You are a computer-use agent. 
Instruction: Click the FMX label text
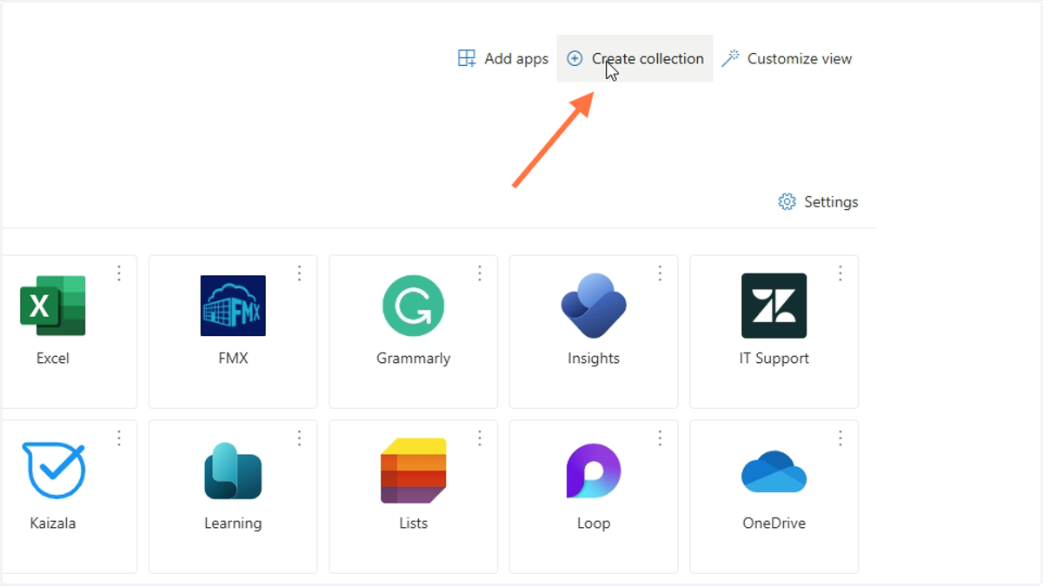coord(233,359)
